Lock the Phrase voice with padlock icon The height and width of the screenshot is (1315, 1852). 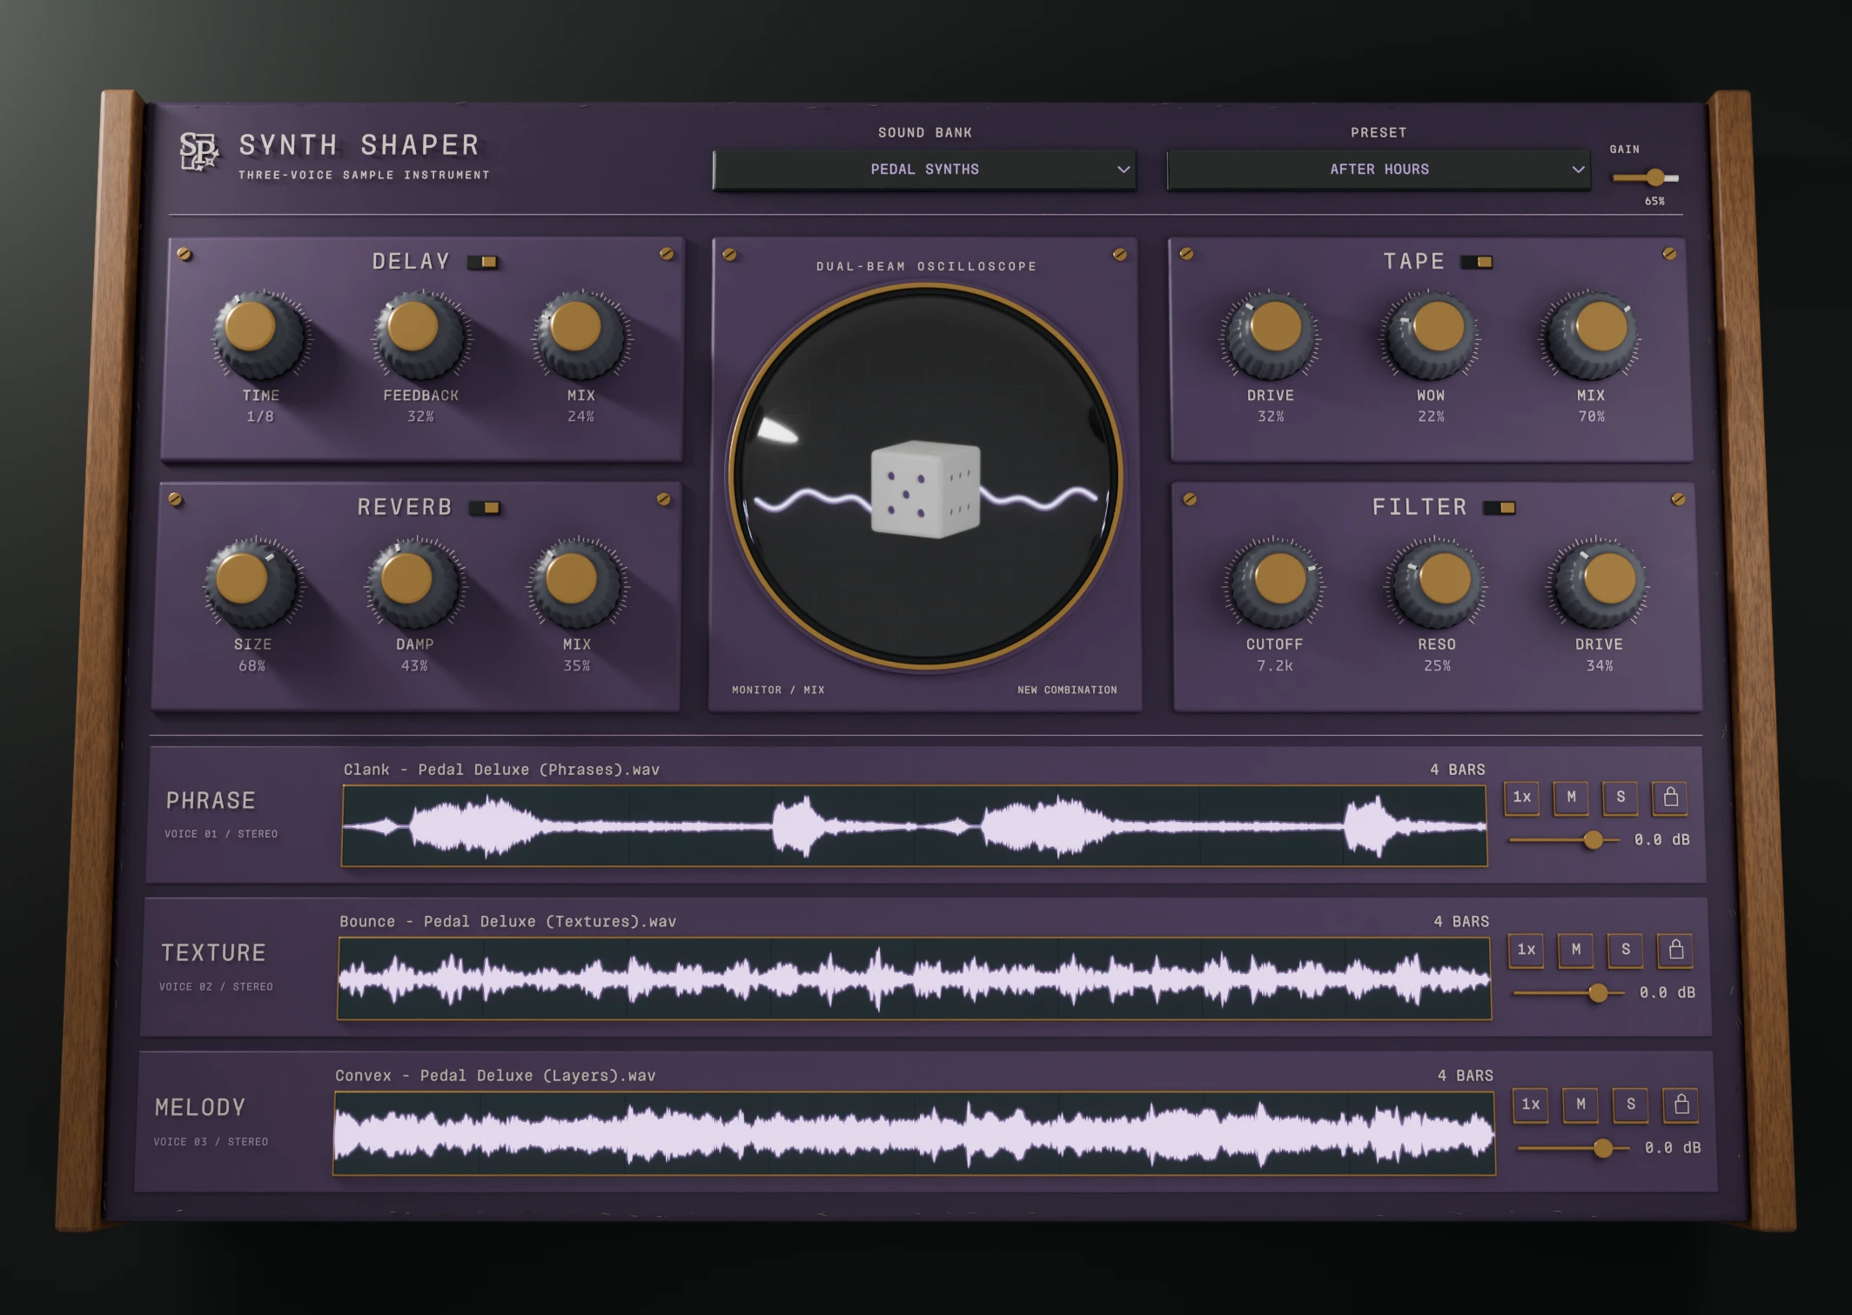click(x=1670, y=798)
